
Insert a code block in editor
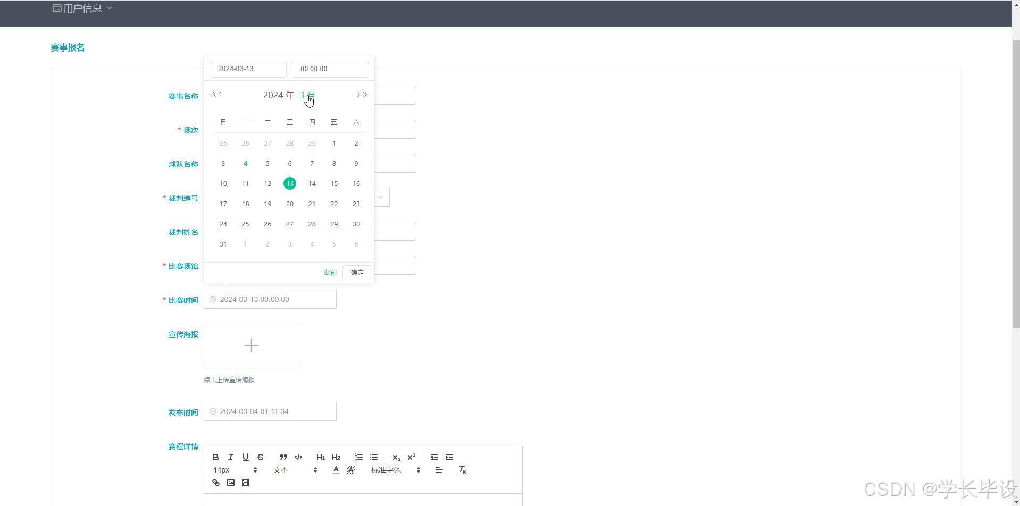(x=298, y=457)
